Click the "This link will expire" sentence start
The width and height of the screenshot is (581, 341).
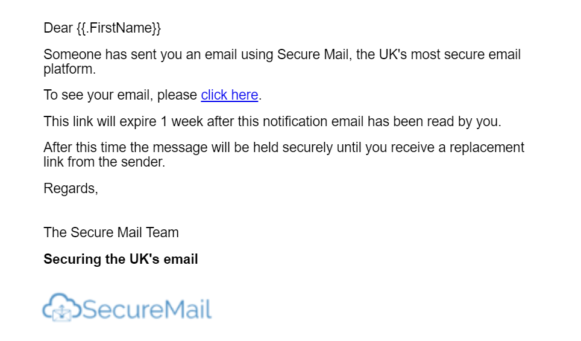(100, 122)
